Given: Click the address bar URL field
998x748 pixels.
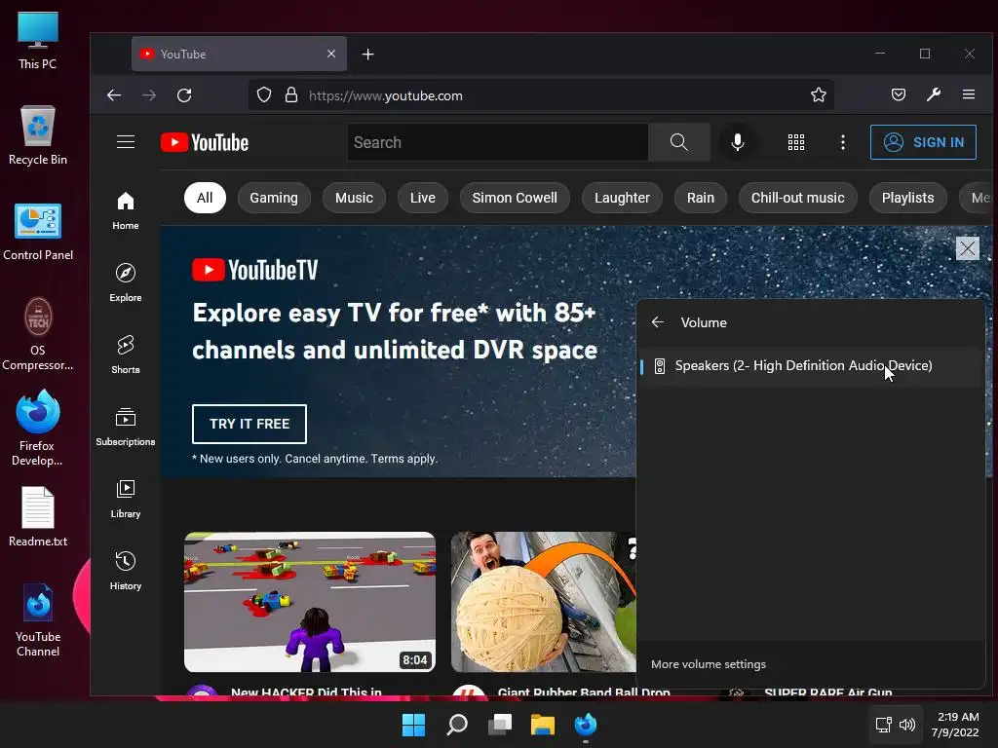Looking at the screenshot, I should (541, 95).
